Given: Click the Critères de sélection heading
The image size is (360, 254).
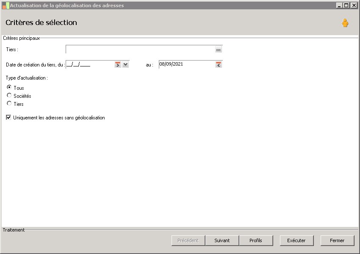Looking at the screenshot, I should coord(42,22).
